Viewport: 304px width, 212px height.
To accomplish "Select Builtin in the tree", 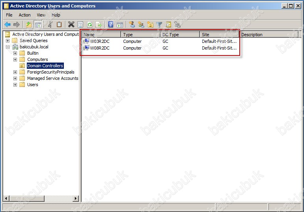I will (33, 53).
